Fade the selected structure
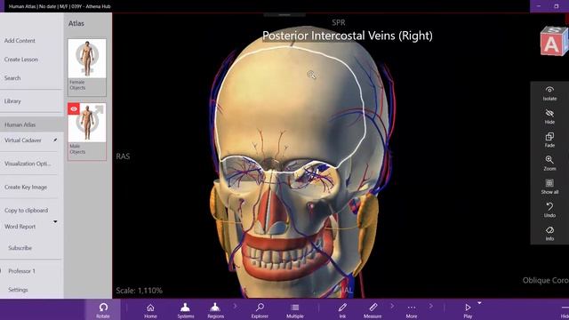569x320 pixels. tap(549, 140)
